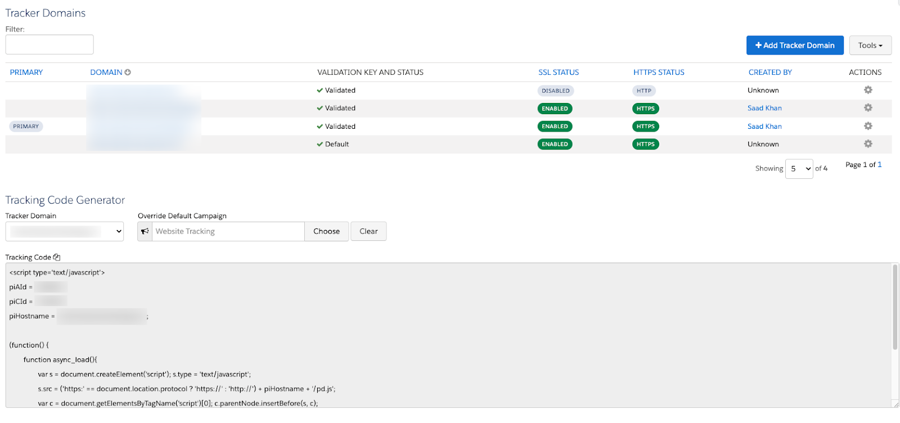Image resolution: width=900 pixels, height=423 pixels.
Task: Click the sort icon beside the DOMAIN header
Action: point(128,73)
